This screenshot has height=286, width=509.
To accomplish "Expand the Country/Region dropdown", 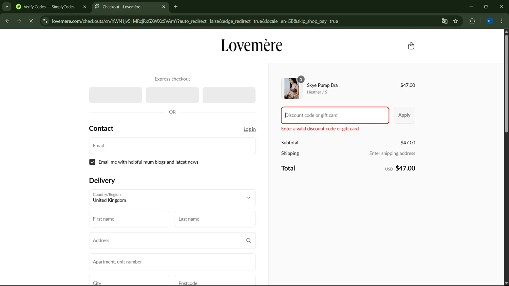I will [x=172, y=198].
